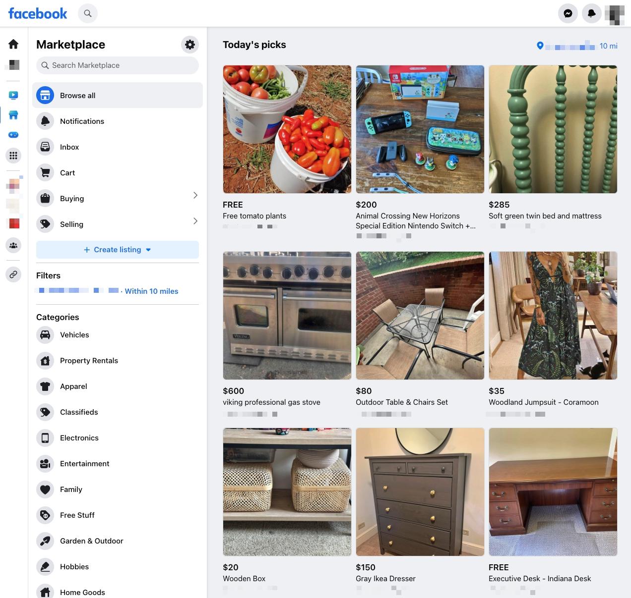This screenshot has width=631, height=598.
Task: Open the nine-dot menu grid icon
Action: 13,156
